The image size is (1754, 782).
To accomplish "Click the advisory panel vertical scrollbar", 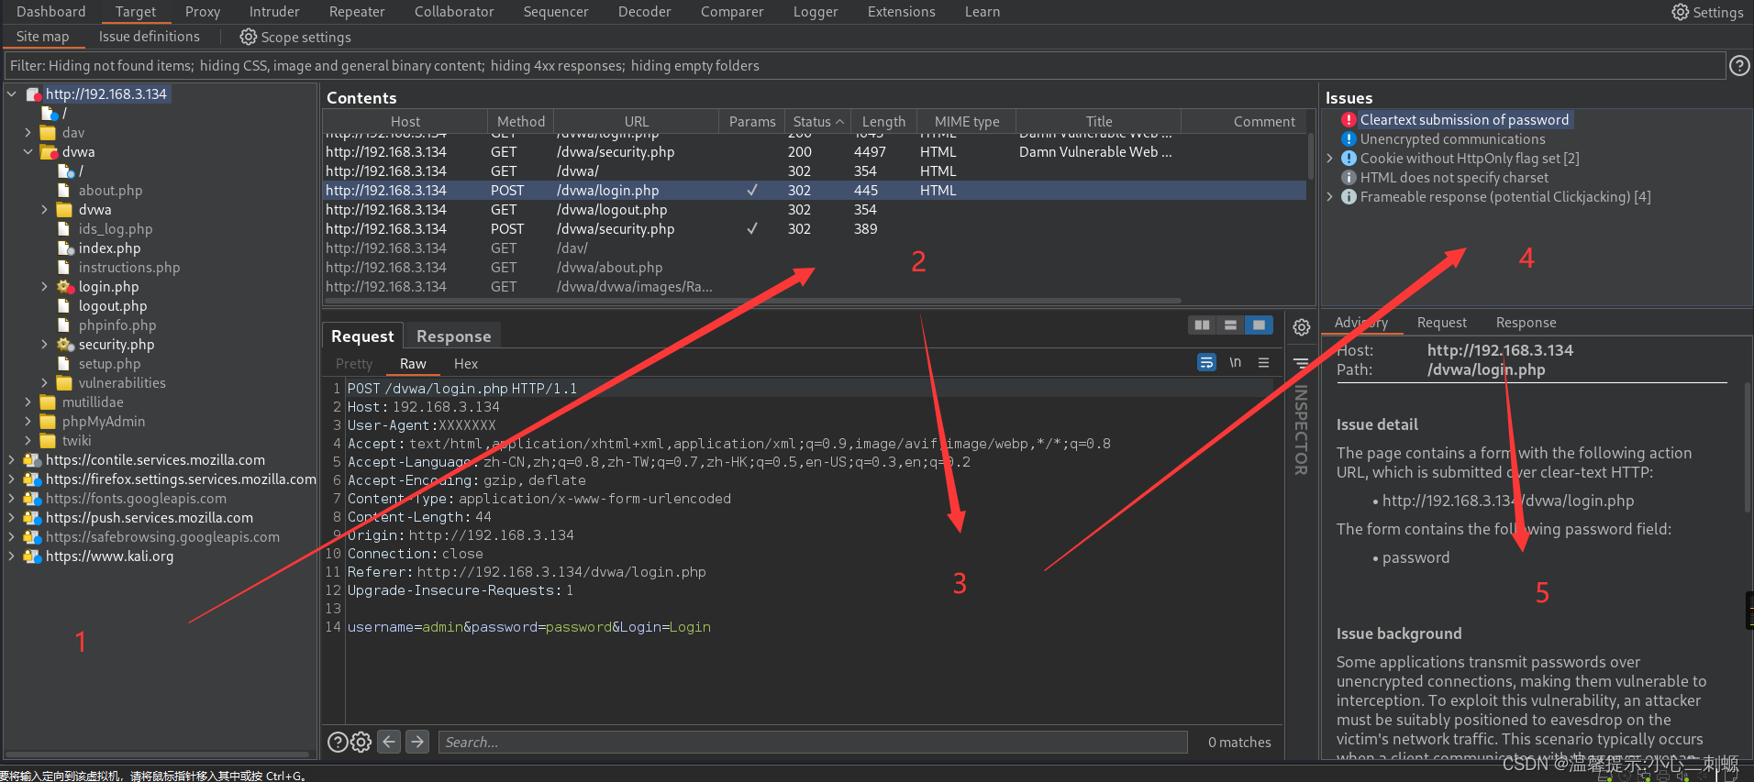I will pyautogui.click(x=1746, y=447).
